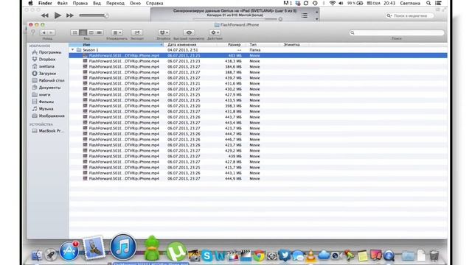Switch Finder to icon view
472x265 pixels.
click(x=75, y=32)
